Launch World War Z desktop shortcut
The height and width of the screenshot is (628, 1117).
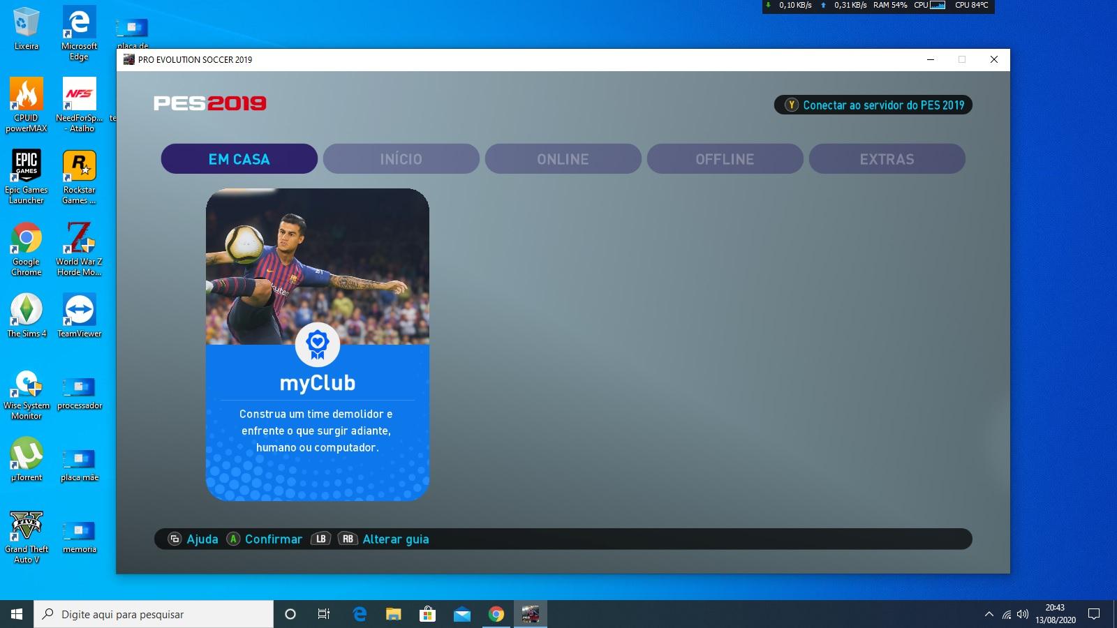coord(79,249)
